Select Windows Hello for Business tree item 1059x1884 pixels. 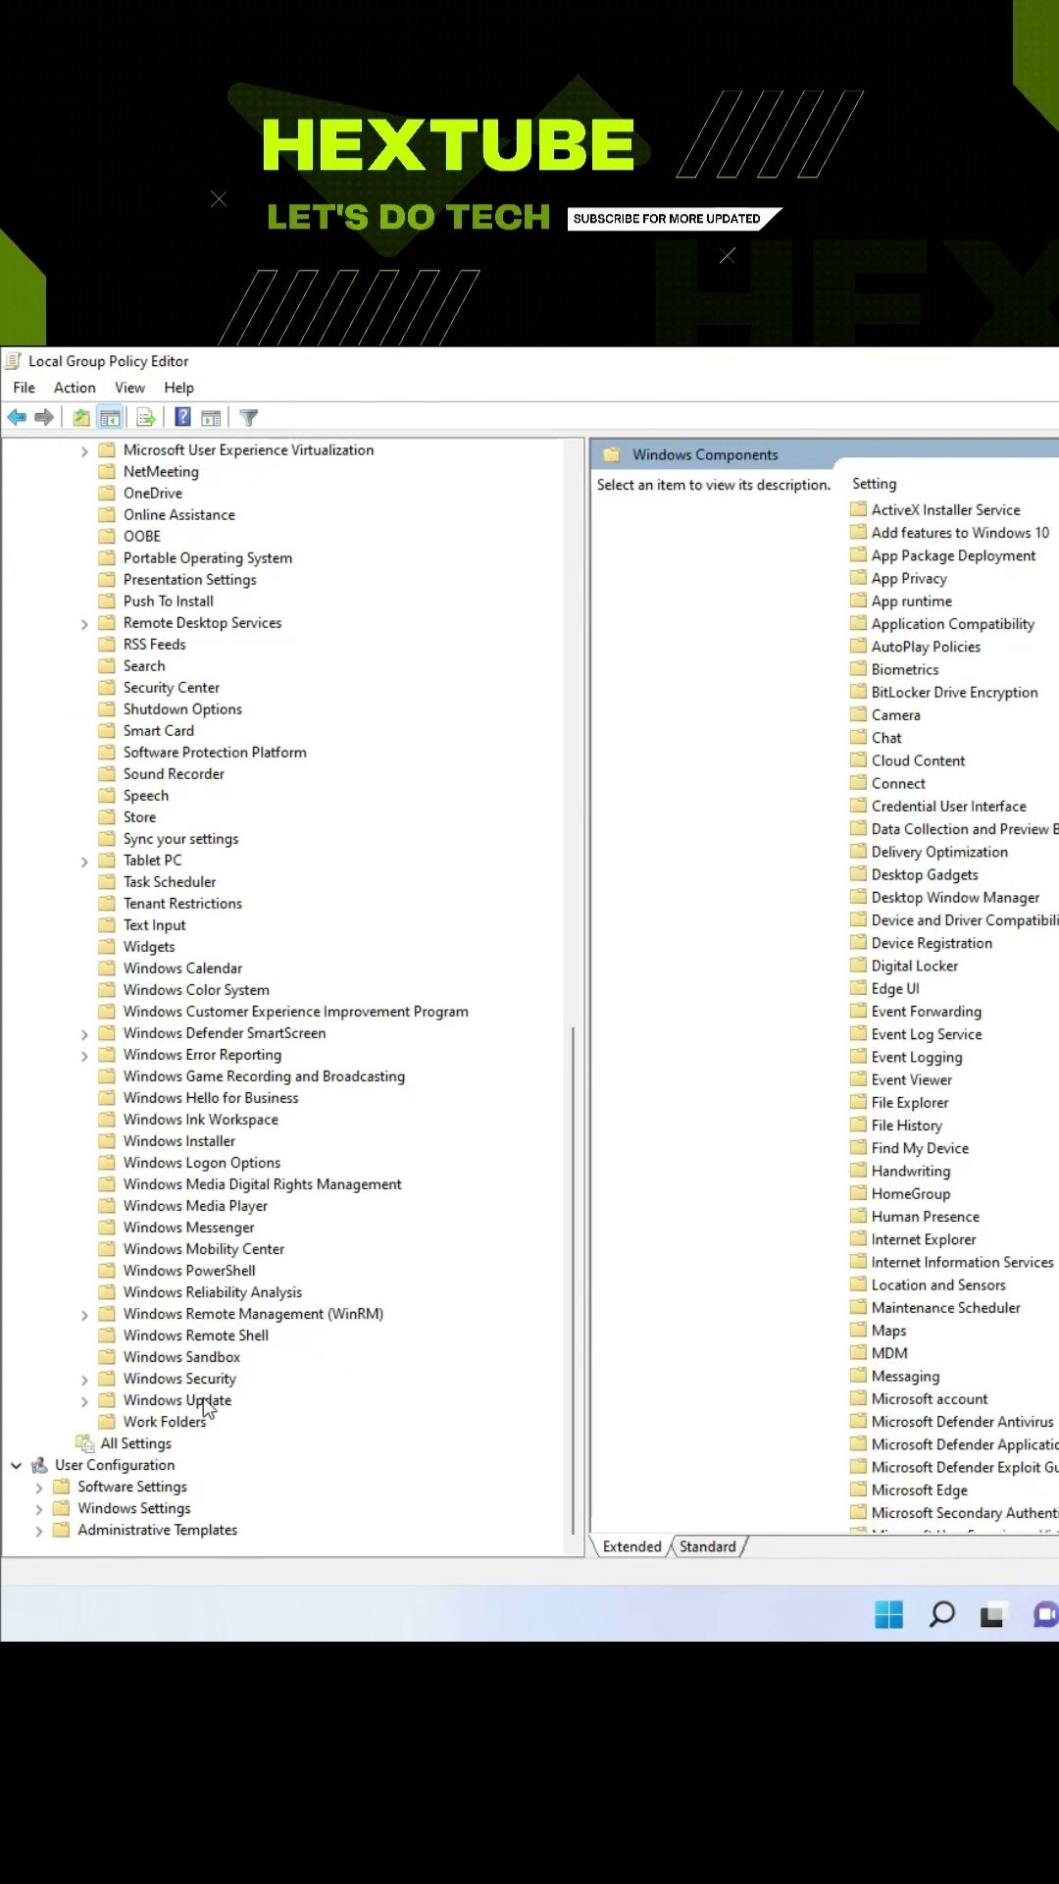(x=211, y=1097)
